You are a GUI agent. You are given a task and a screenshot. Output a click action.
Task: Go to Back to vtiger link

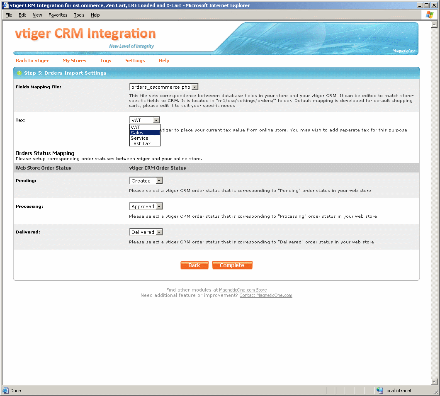point(32,61)
